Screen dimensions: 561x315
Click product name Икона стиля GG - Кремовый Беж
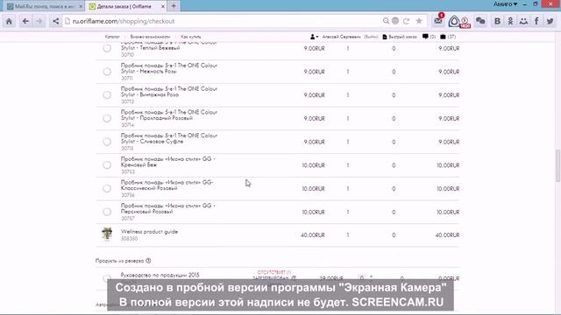168,162
